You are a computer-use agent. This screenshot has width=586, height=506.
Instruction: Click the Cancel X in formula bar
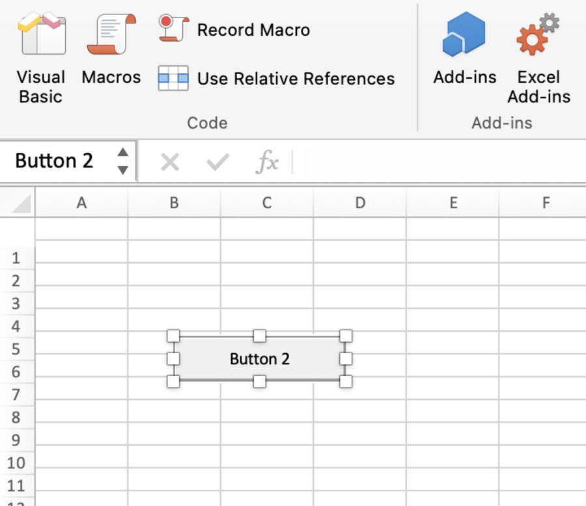click(x=170, y=162)
